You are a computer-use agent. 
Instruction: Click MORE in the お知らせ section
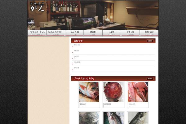point(150,41)
